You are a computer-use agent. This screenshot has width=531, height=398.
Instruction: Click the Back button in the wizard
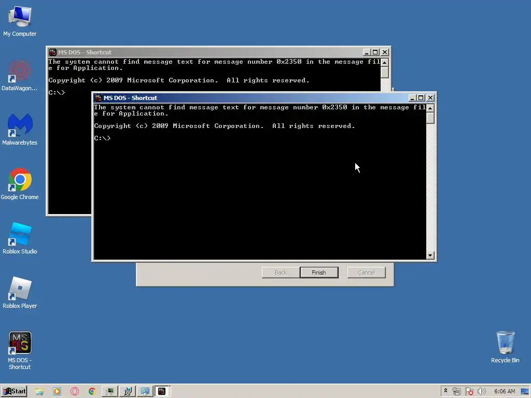click(x=281, y=273)
